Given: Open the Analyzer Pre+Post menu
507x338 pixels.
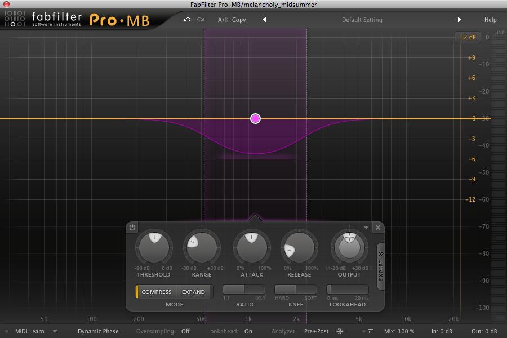Looking at the screenshot, I should tap(316, 331).
